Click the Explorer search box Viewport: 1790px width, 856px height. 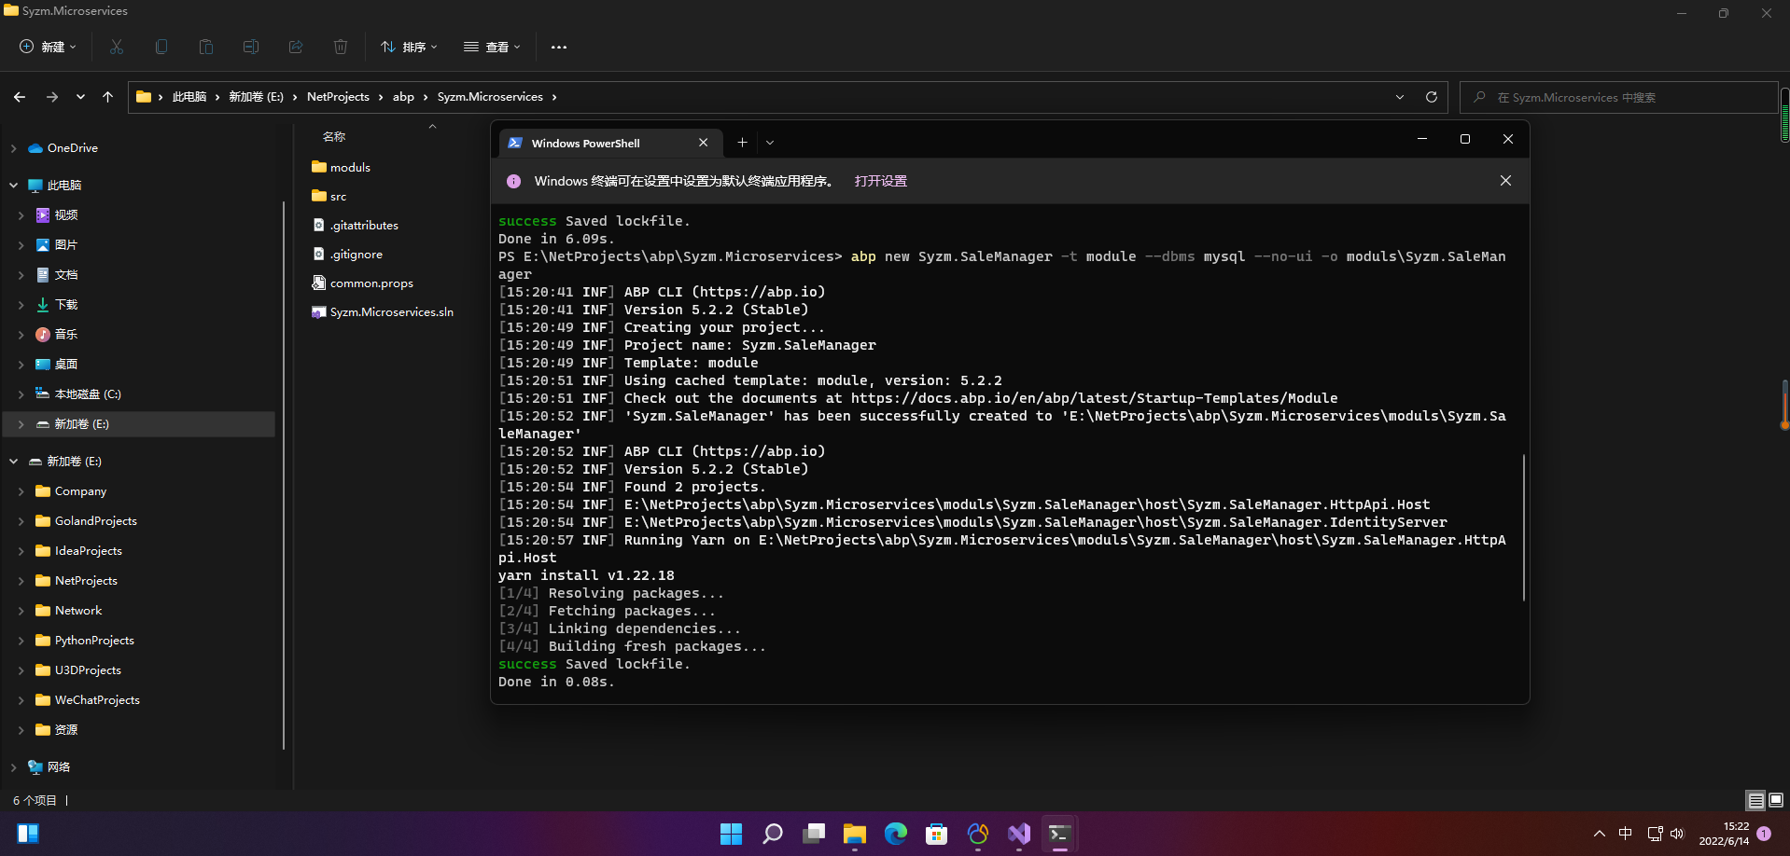tap(1617, 97)
